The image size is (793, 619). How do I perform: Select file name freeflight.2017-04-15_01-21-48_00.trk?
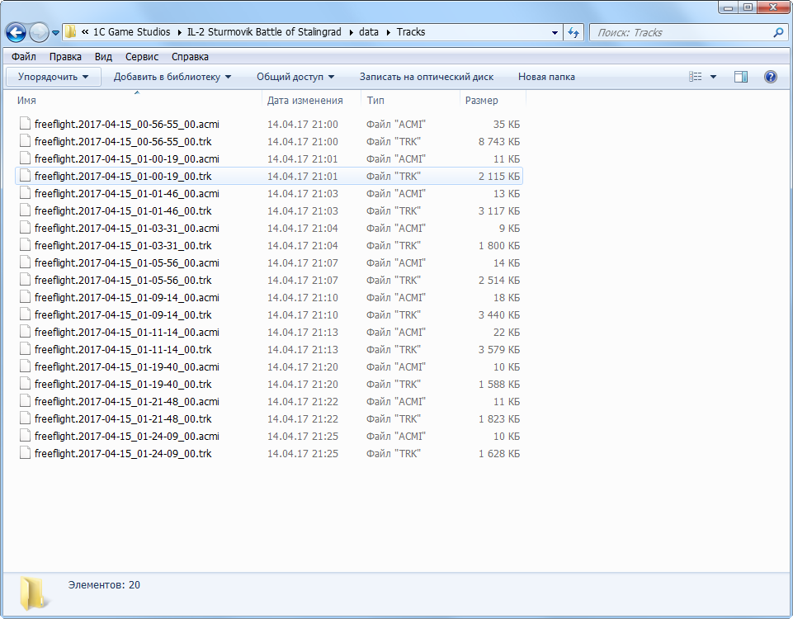point(123,418)
